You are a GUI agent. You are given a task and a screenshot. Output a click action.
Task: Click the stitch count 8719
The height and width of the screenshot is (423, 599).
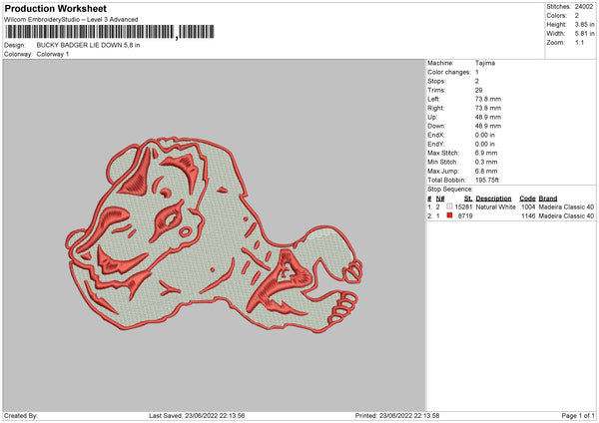pyautogui.click(x=465, y=215)
